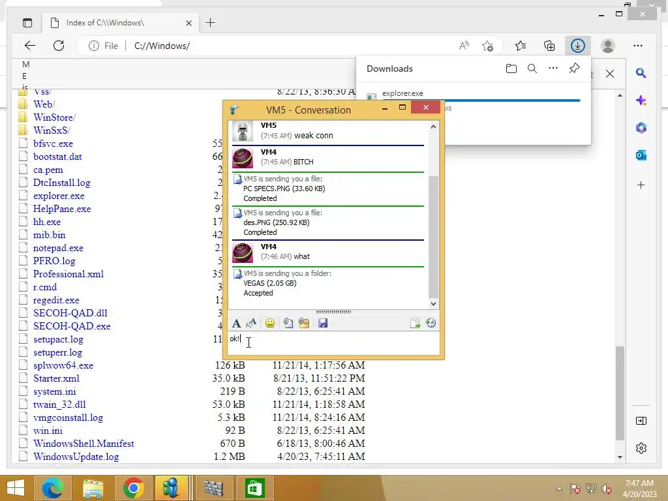Screen dimensions: 668x501
Task: Click the hide sidebar icon above the gear
Action: tap(641, 421)
